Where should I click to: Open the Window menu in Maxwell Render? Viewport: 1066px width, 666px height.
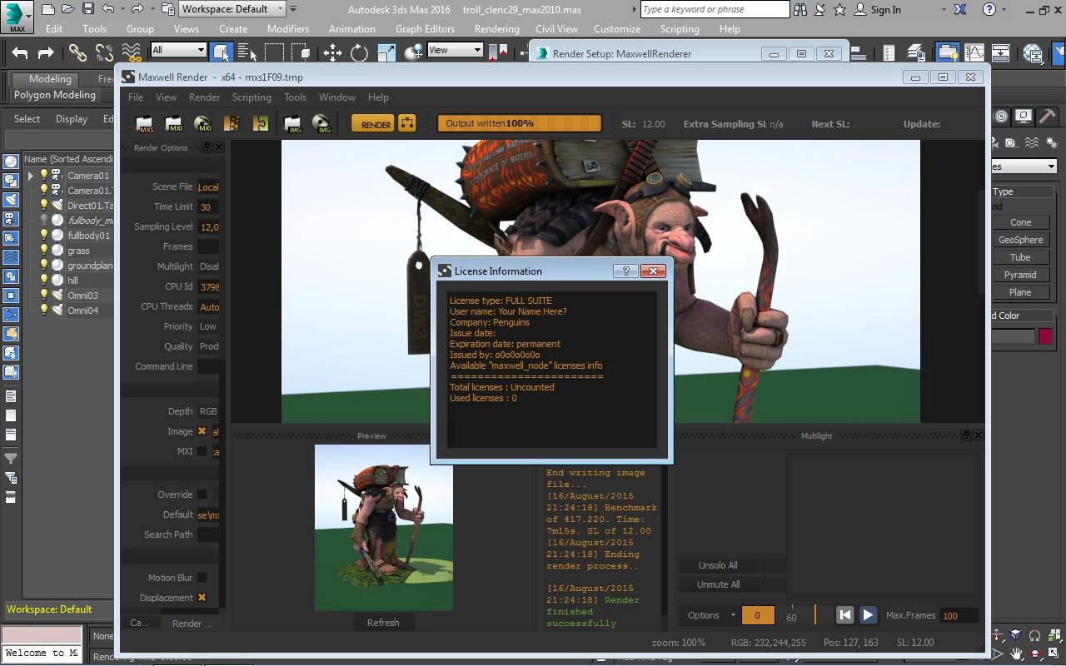(337, 97)
